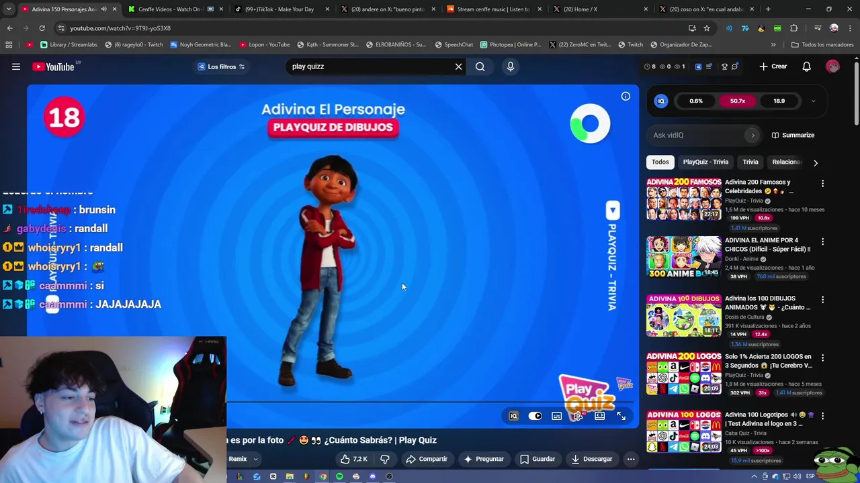
Task: Open vidIQ icon in player controls
Action: [x=513, y=416]
